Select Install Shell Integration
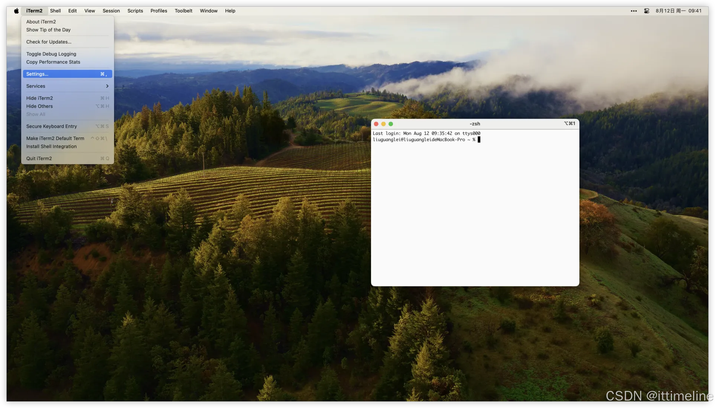 [x=52, y=146]
